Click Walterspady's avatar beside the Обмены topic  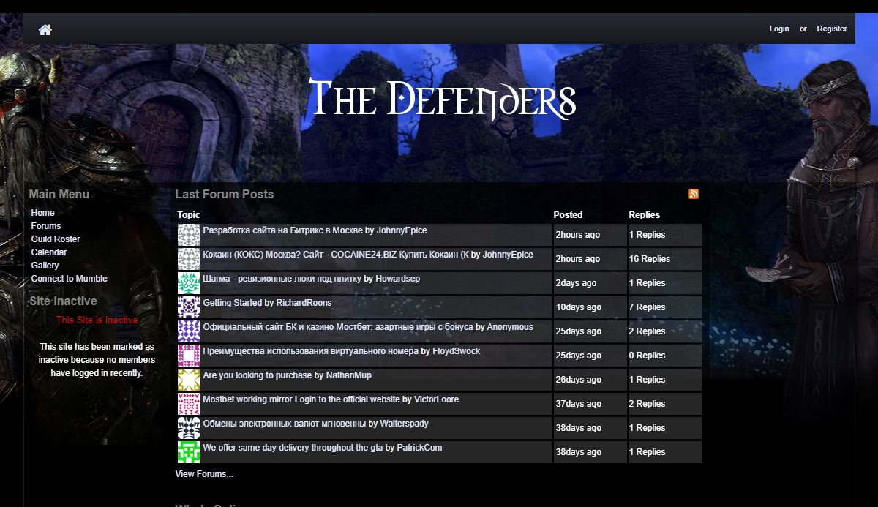point(189,428)
